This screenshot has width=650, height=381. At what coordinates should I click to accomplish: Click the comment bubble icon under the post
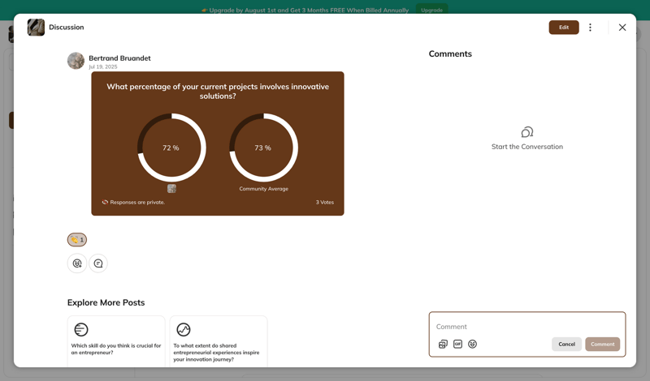[x=98, y=263]
